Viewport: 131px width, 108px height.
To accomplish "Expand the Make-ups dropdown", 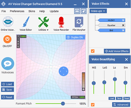I will pos(98,11).
